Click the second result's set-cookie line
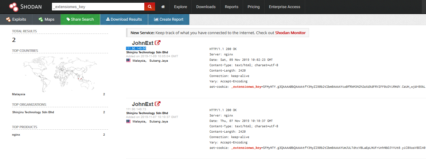 [317, 148]
